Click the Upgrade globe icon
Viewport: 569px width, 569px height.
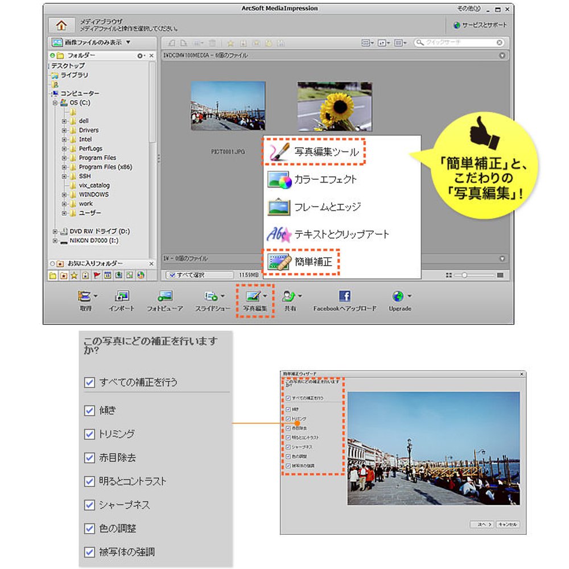(398, 296)
